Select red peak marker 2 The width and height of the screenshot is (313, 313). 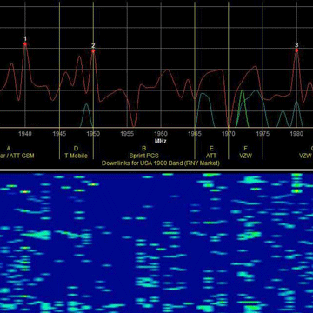click(93, 50)
